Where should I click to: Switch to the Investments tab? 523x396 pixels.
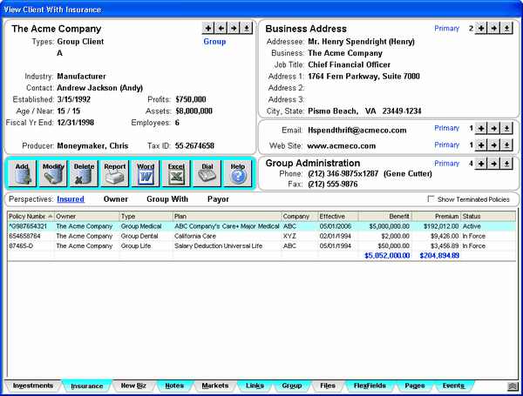tap(32, 386)
